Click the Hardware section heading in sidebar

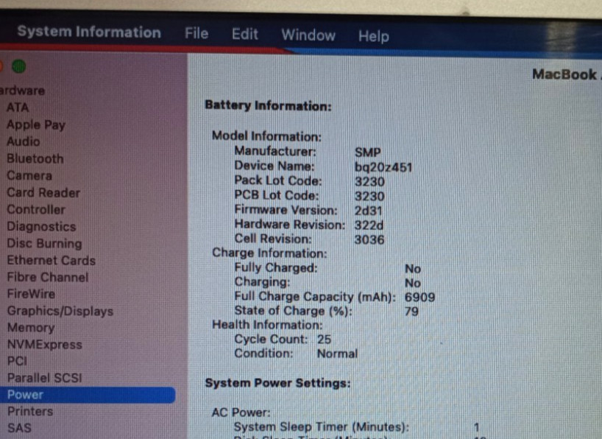[x=23, y=91]
